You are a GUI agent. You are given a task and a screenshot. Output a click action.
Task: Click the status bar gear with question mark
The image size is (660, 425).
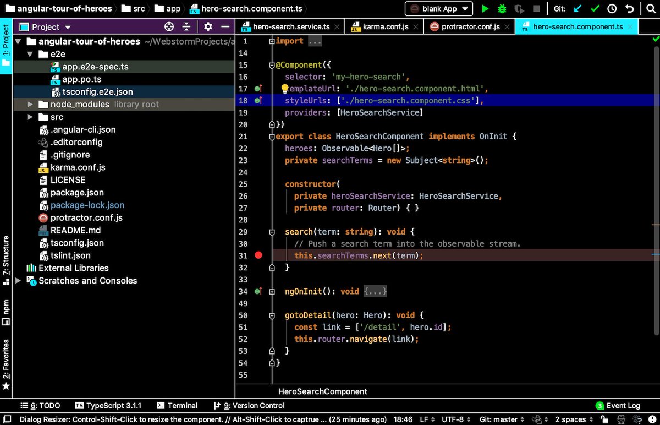(x=637, y=419)
